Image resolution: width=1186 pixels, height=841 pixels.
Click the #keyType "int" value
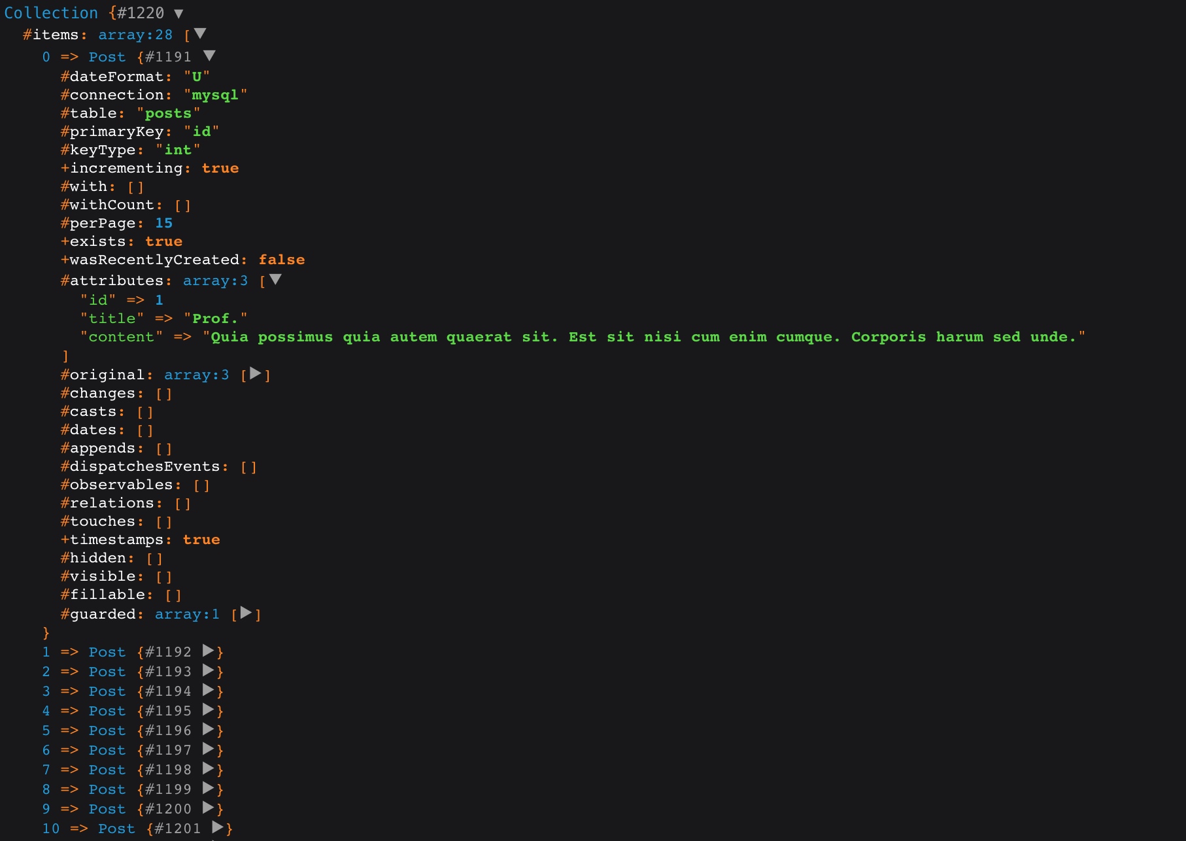click(x=178, y=150)
